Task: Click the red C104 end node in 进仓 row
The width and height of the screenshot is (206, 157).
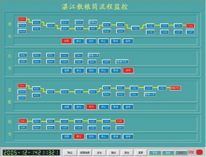Action: (190, 26)
